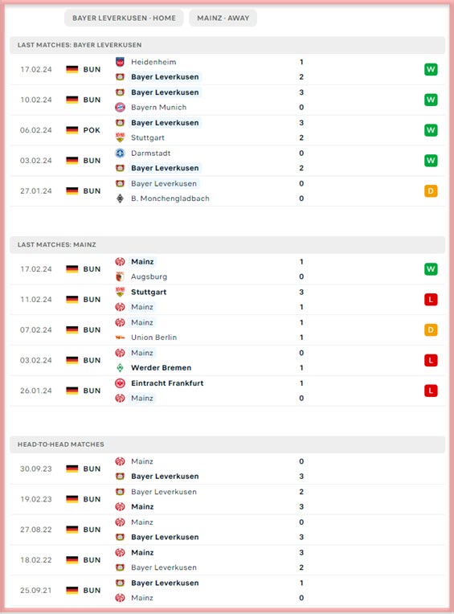Image resolution: width=454 pixels, height=614 pixels.
Task: Click the Bayern Munich club logo
Action: (121, 108)
